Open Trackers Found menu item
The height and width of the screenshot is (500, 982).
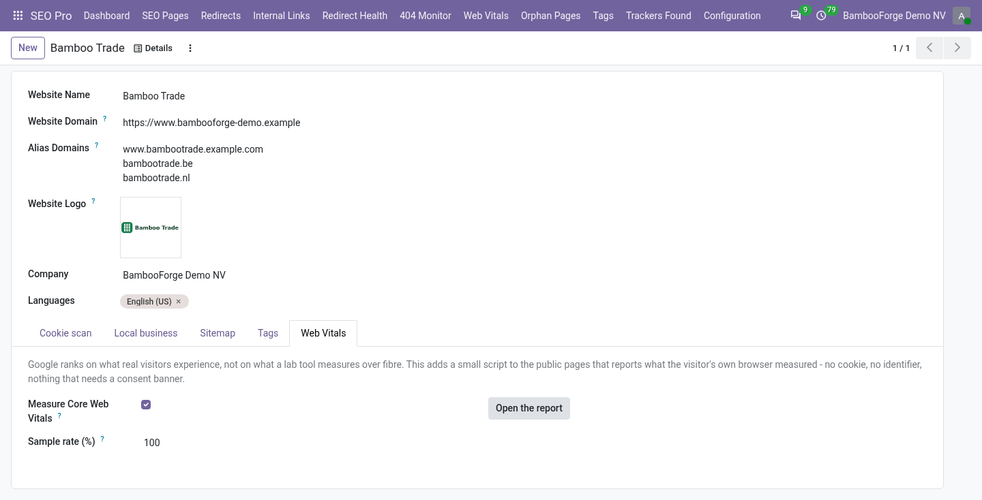pos(659,16)
